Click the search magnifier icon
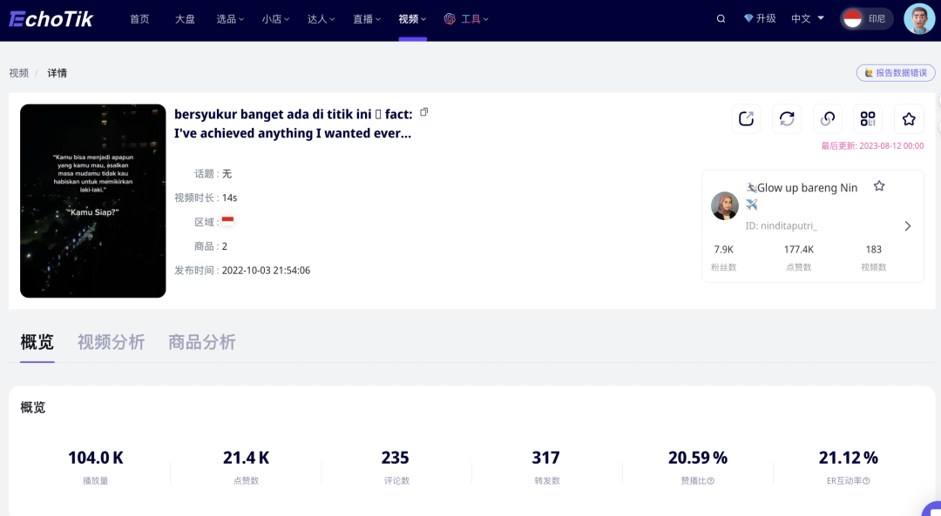The image size is (941, 516). pos(721,19)
